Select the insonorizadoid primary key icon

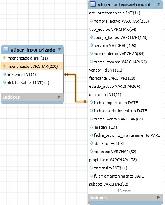pyautogui.click(x=4, y=58)
